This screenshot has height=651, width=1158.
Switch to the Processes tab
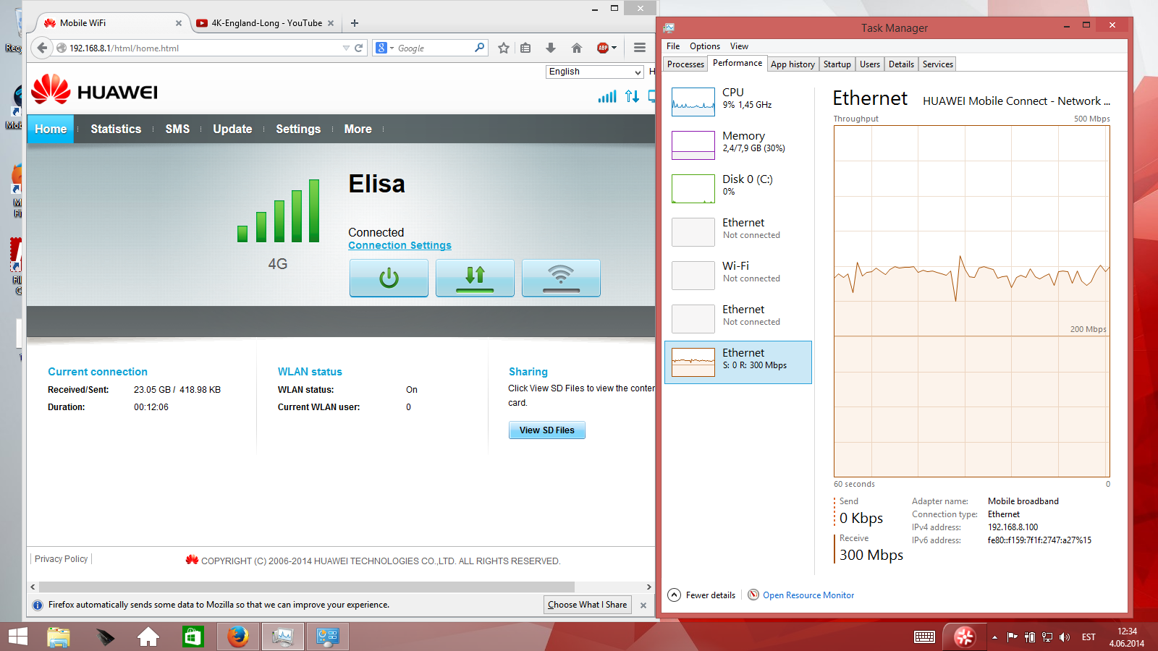coord(685,64)
